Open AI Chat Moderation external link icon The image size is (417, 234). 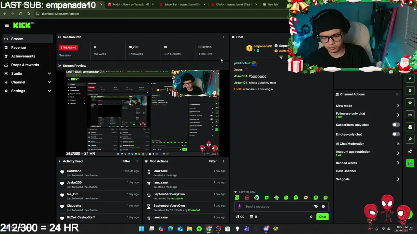(398, 144)
